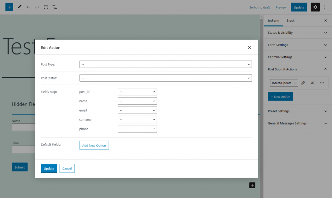
Task: Collapse the Post Submit Actions panel
Action: pyautogui.click(x=298, y=69)
